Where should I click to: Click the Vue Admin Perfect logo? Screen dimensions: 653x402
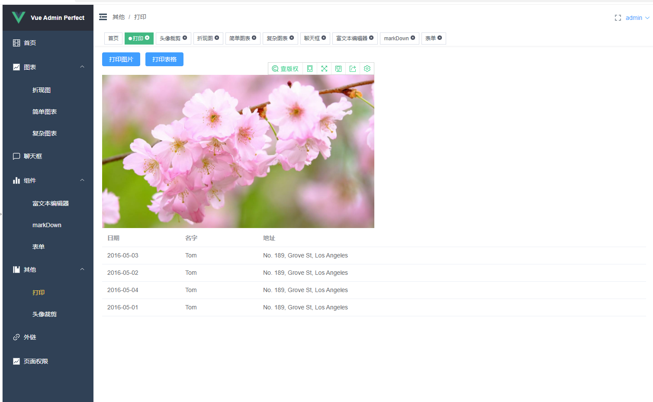tap(19, 18)
